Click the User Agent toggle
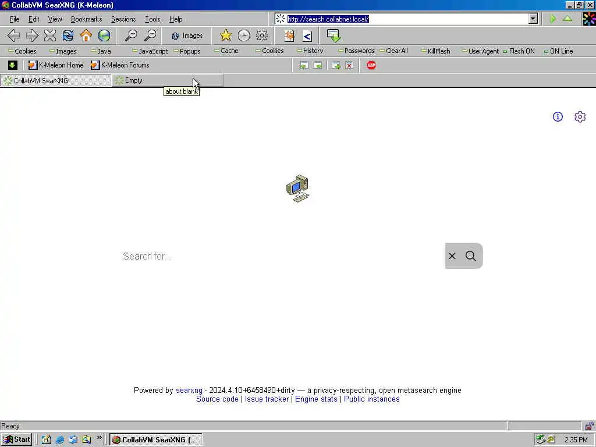The image size is (596, 447). (x=480, y=51)
